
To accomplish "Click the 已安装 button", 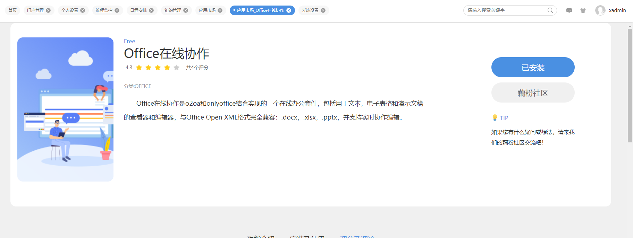I will tap(533, 67).
